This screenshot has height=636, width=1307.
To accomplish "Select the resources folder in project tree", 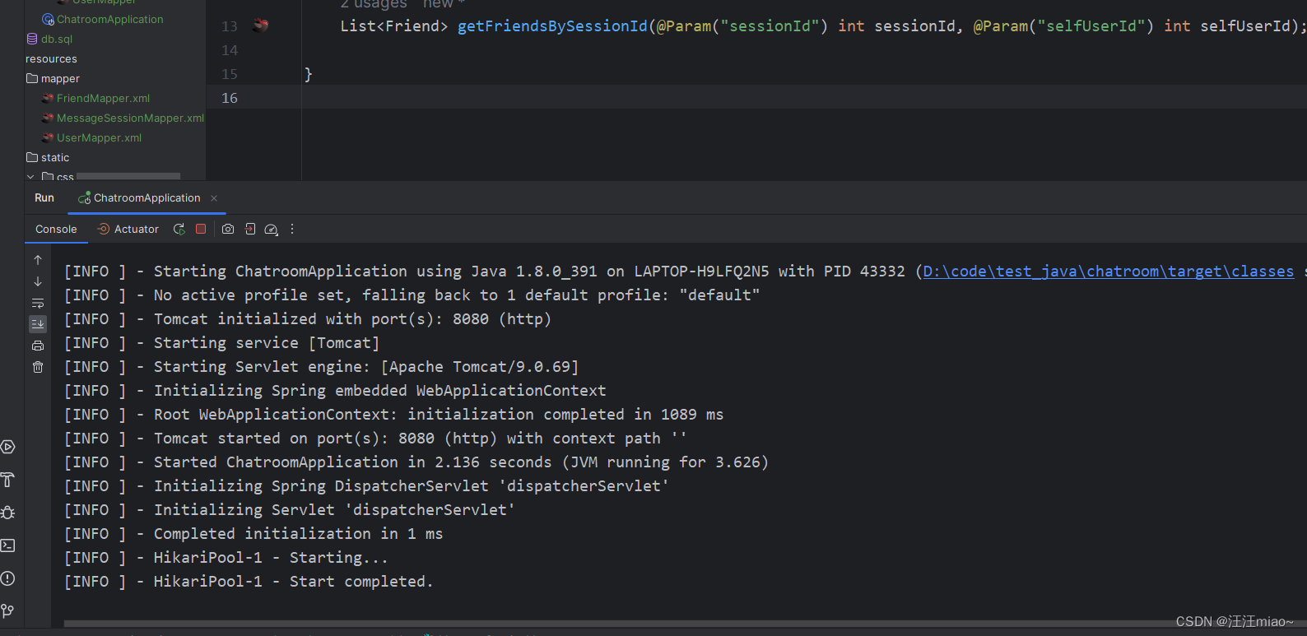I will [51, 59].
